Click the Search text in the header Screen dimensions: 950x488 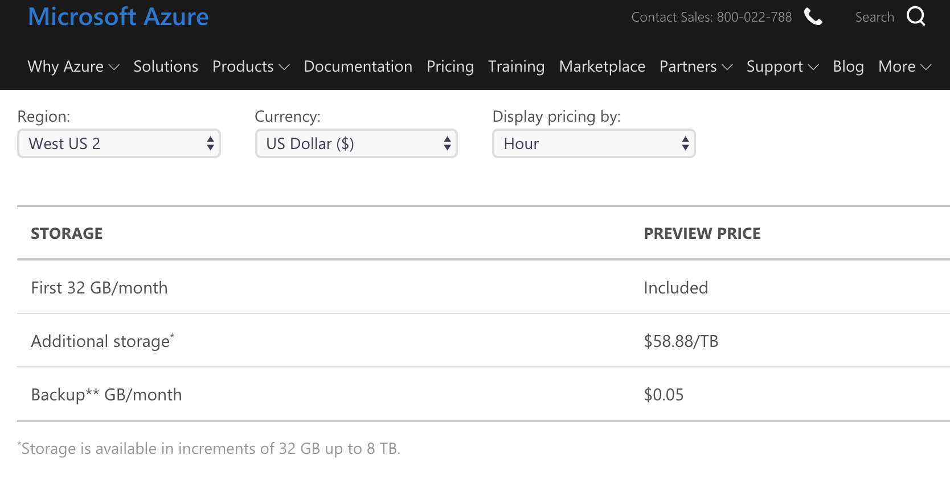point(874,17)
